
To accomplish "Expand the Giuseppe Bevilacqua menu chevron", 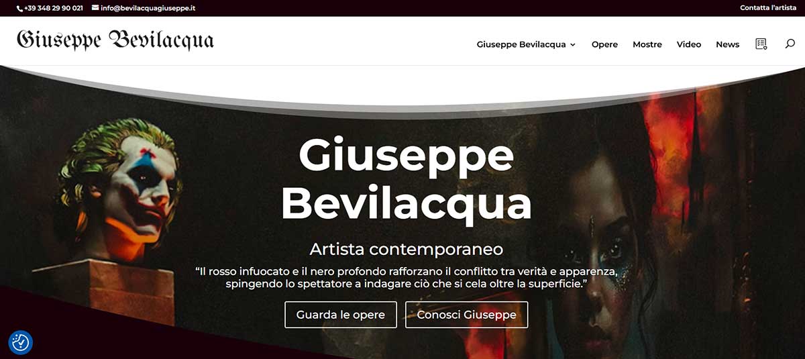I will click(x=573, y=45).
